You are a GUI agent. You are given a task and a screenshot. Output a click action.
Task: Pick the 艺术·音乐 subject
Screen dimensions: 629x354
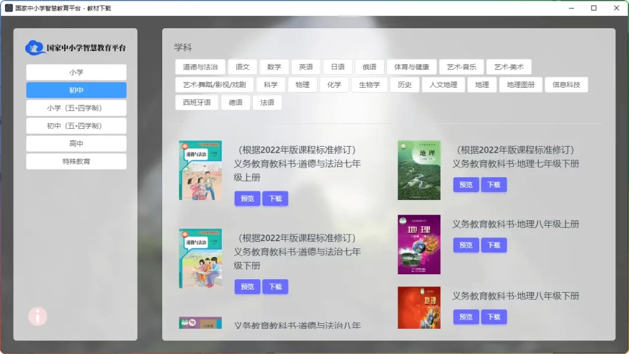click(x=461, y=67)
